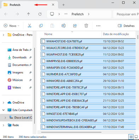Toggle the Detalhes pane
The image size is (139, 140).
click(126, 26)
